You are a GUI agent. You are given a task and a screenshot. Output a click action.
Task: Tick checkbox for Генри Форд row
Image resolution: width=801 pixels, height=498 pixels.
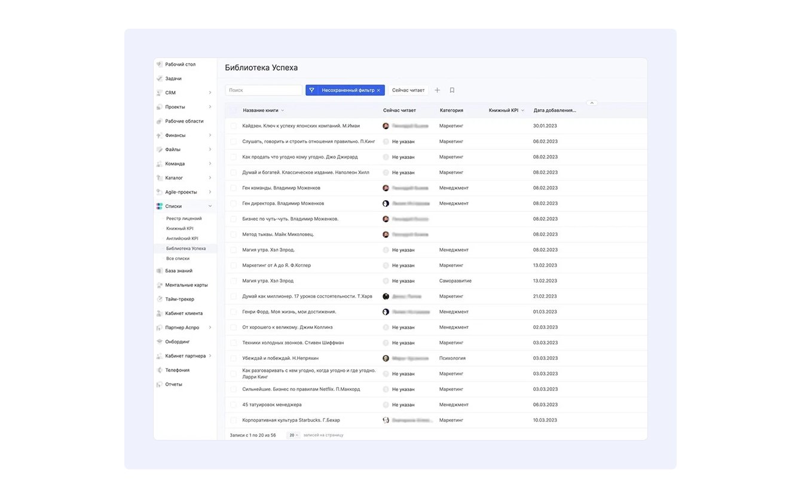(x=233, y=312)
